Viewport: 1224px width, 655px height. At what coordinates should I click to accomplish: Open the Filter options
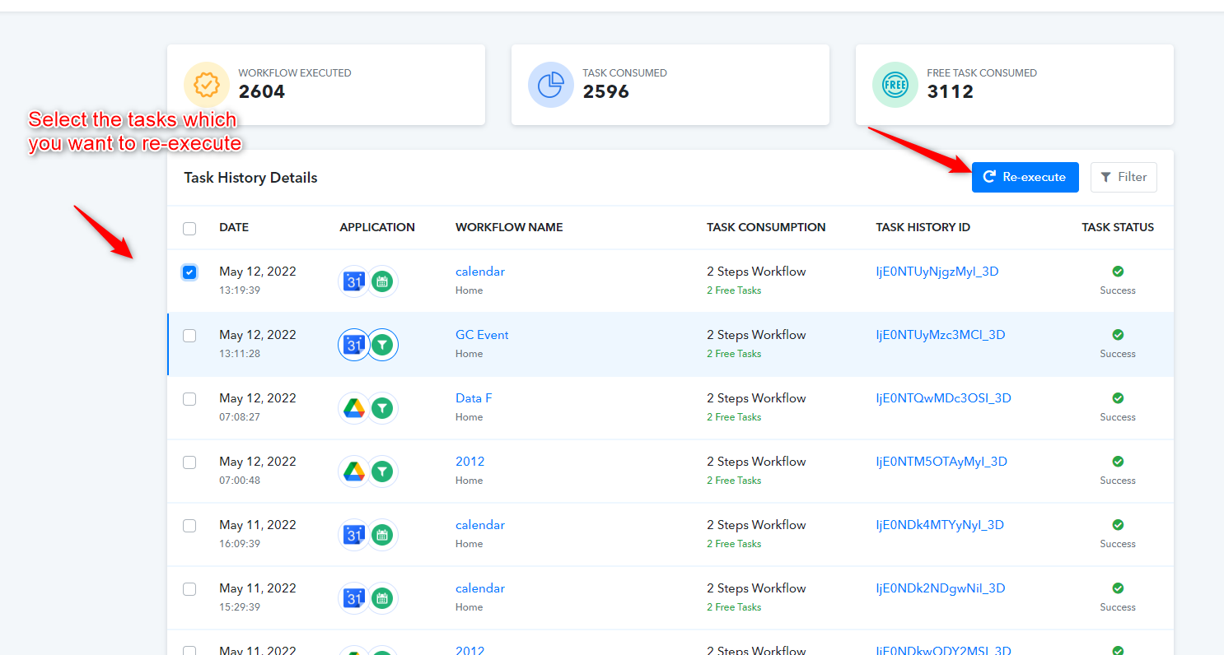pyautogui.click(x=1124, y=177)
